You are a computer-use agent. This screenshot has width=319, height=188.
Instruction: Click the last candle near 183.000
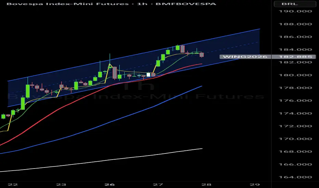[202, 55]
